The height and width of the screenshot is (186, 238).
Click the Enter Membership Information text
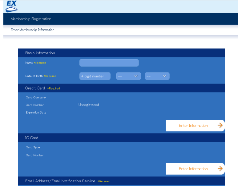pyautogui.click(x=32, y=30)
